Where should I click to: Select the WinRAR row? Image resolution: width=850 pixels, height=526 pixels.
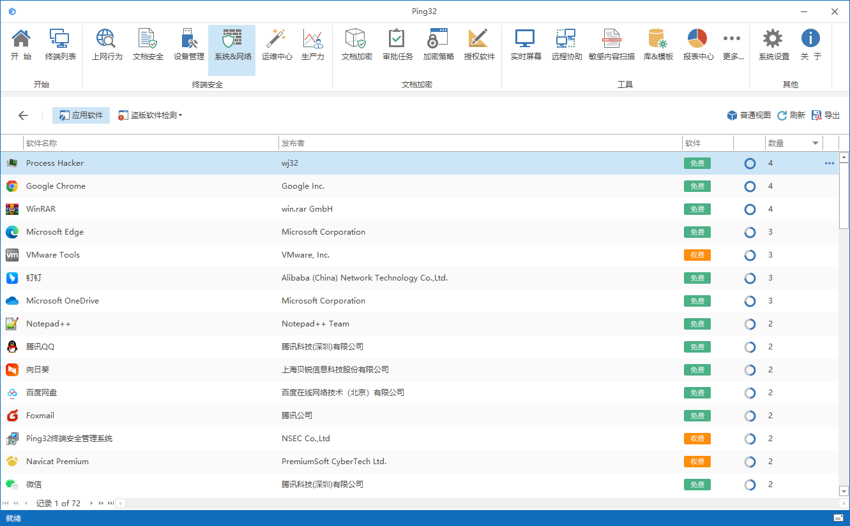tap(420, 209)
